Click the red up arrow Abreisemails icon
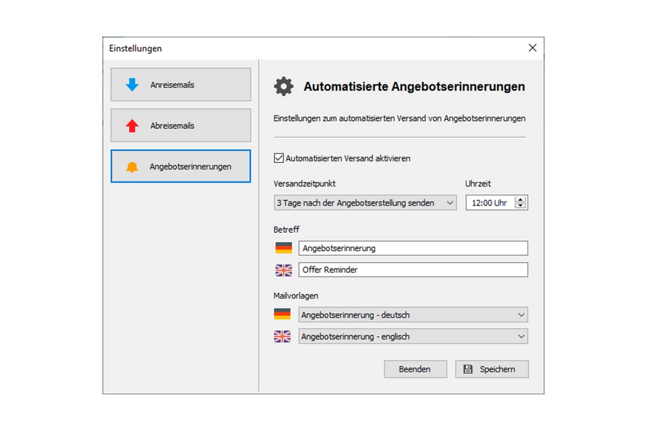This screenshot has height=431, width=647. (x=132, y=126)
